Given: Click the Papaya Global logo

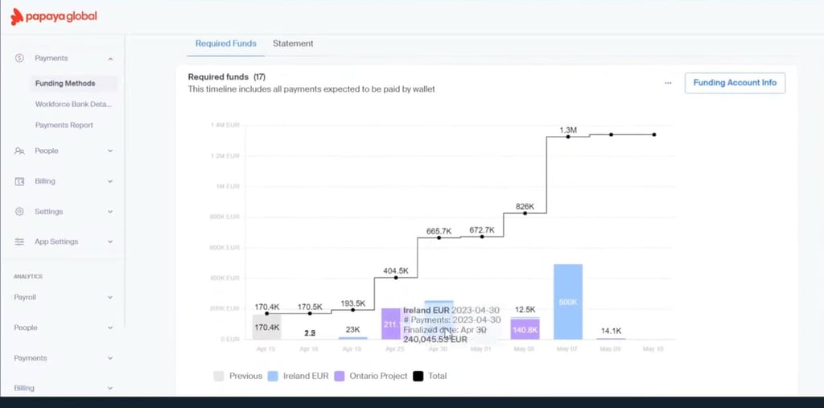Looking at the screenshot, I should point(54,17).
